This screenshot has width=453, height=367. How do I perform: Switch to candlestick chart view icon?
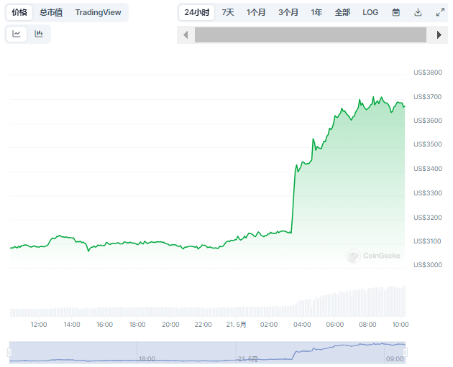[39, 34]
